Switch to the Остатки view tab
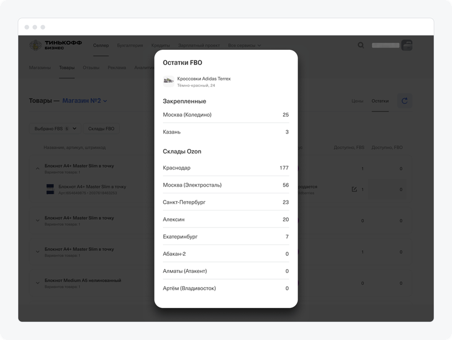This screenshot has width=452, height=340. (x=380, y=101)
